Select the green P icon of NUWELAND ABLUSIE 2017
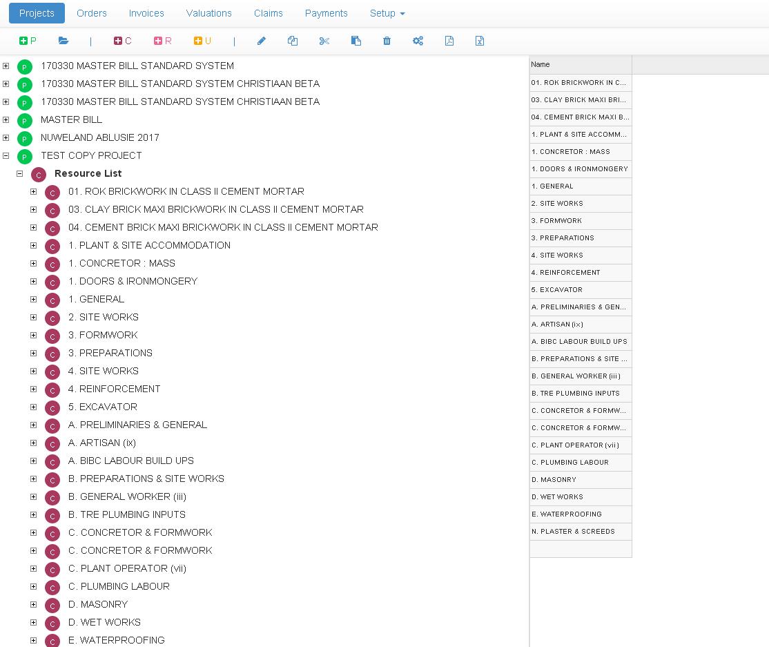The image size is (769, 647). coord(25,139)
